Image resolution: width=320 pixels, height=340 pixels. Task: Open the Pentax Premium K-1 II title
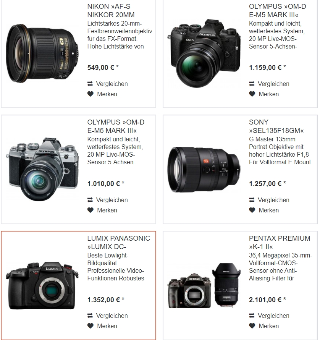280,243
